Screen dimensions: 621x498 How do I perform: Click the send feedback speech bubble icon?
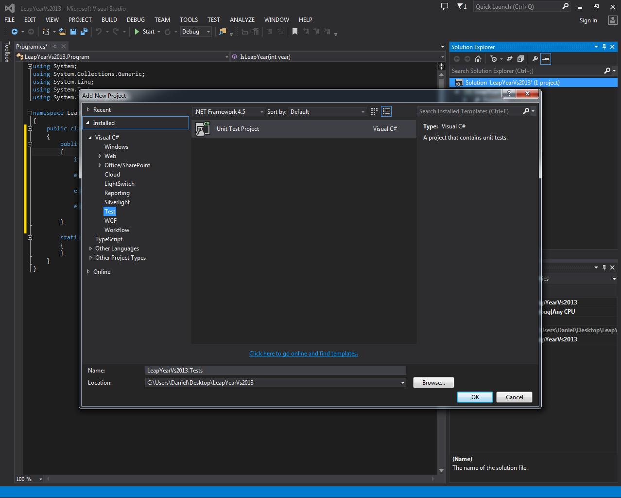pyautogui.click(x=444, y=6)
